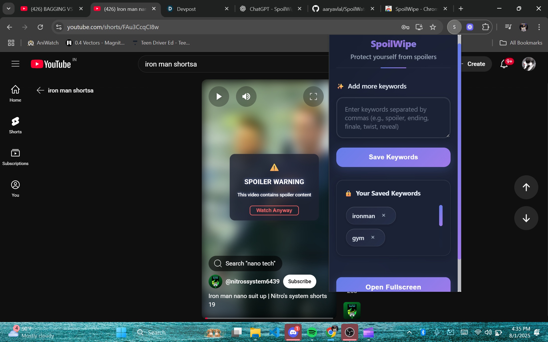Open Chrome three-dot menu
This screenshot has width=548, height=342.
click(x=539, y=27)
